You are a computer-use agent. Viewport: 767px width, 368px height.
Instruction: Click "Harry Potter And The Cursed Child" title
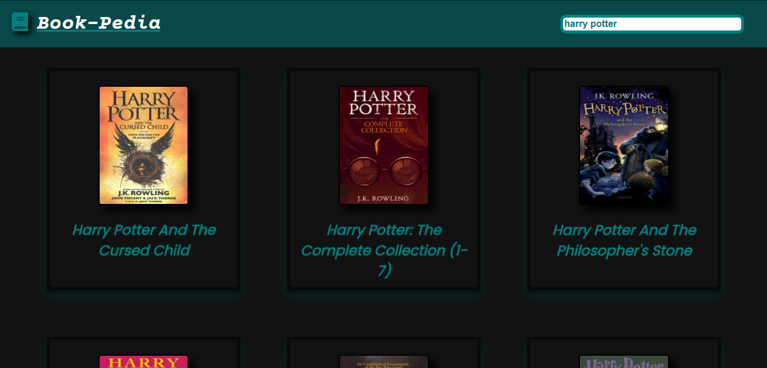click(x=144, y=240)
